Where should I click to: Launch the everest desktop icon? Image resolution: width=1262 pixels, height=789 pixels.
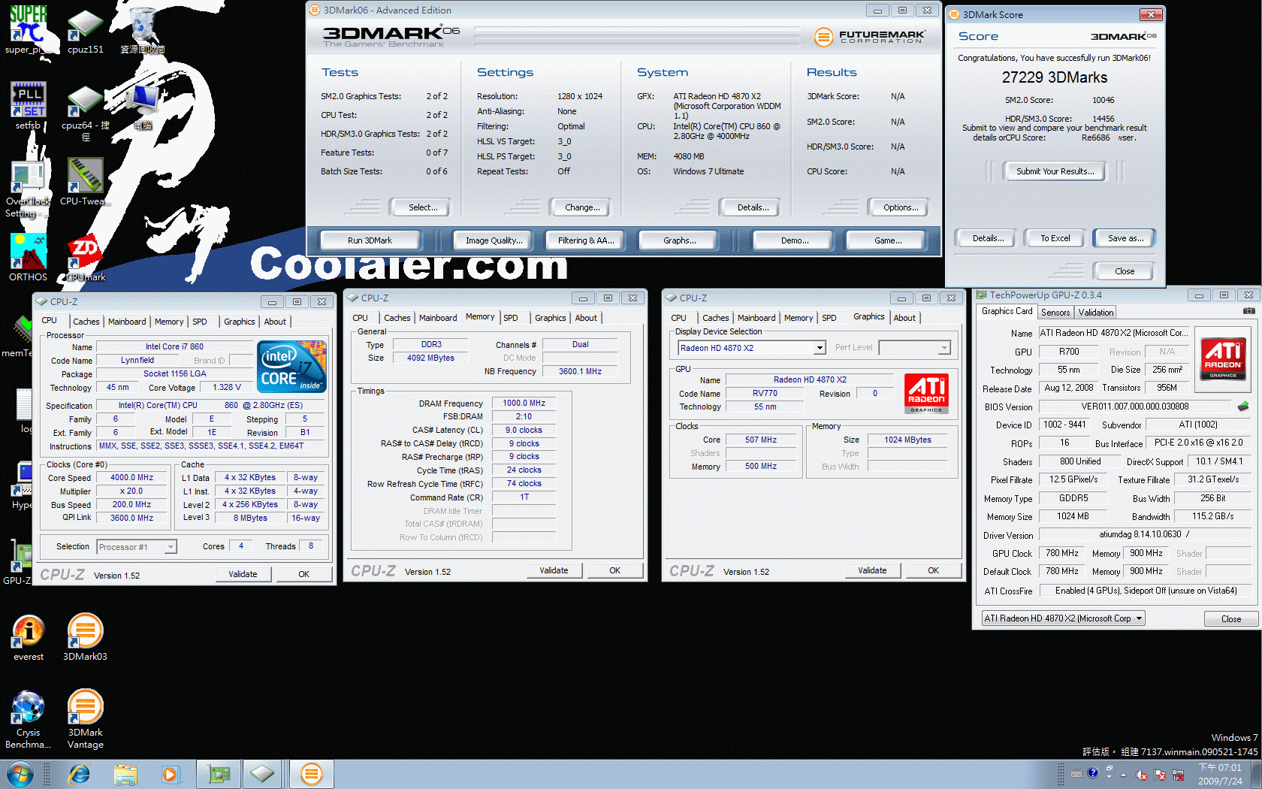tap(28, 637)
